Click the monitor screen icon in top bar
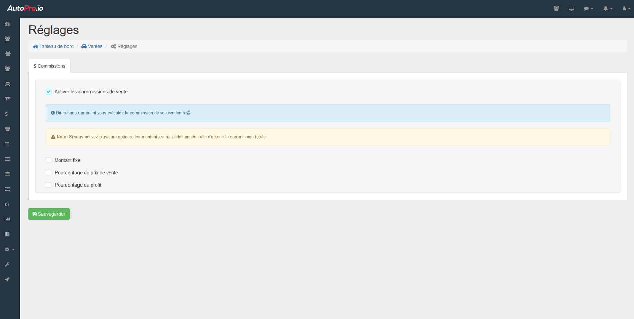Screen dimensions: 634x319 (x=571, y=9)
